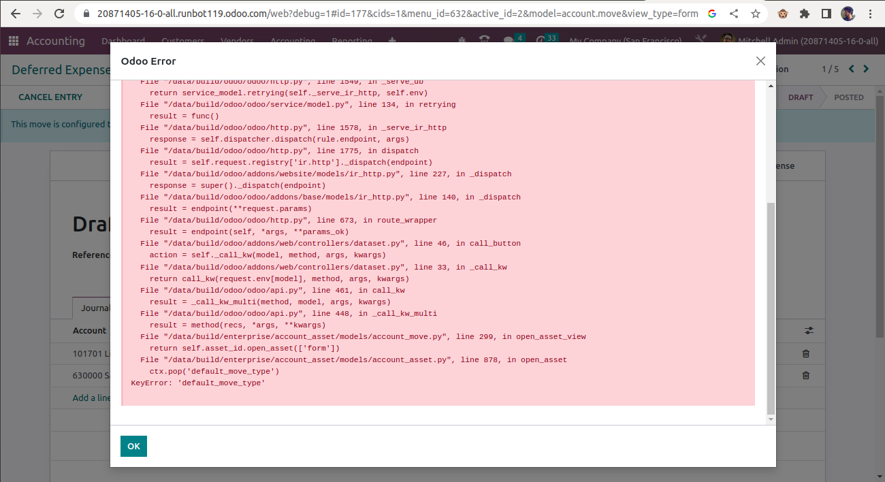Open activities clock with badge 33
The width and height of the screenshot is (885, 482).
546,39
